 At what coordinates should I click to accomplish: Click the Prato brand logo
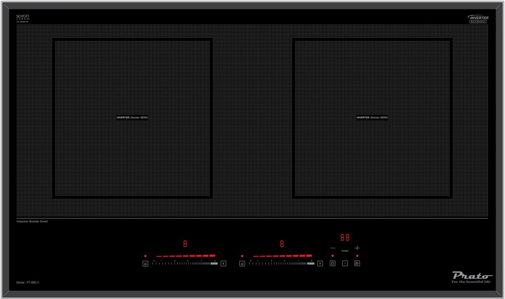(471, 277)
